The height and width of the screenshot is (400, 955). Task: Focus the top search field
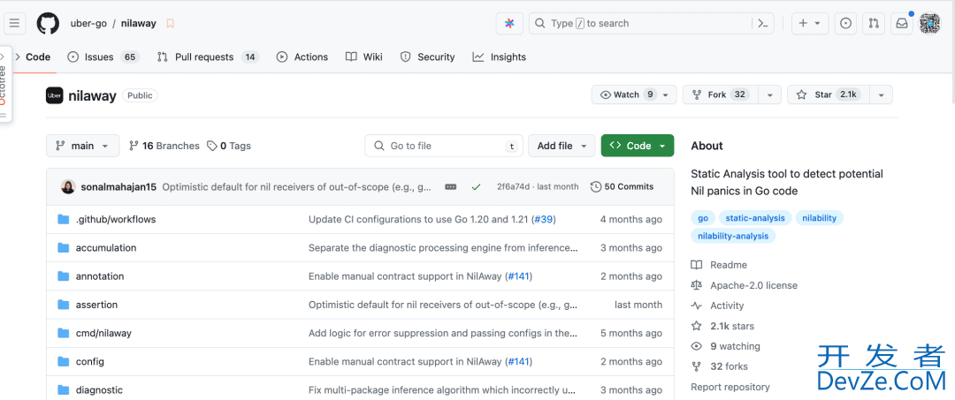tap(653, 23)
